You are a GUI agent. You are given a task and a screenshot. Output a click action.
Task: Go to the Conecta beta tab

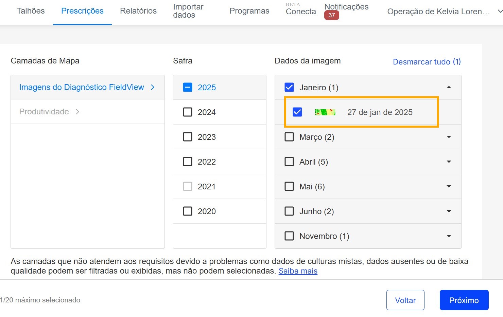point(300,12)
